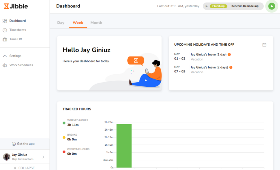This screenshot has height=170, width=280.
Task: Click 'UPCOMING HOLIDAYS AND TIME OFF' heading
Action: click(204, 45)
